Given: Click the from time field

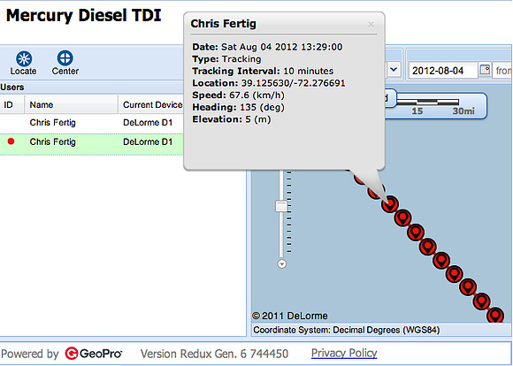Looking at the screenshot, I should pyautogui.click(x=503, y=71).
